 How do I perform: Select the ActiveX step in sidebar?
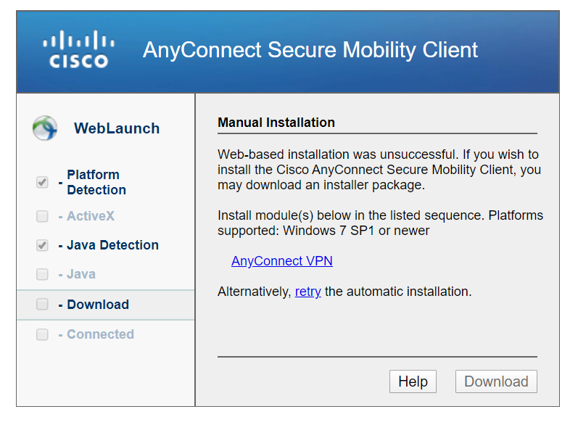[x=91, y=216]
